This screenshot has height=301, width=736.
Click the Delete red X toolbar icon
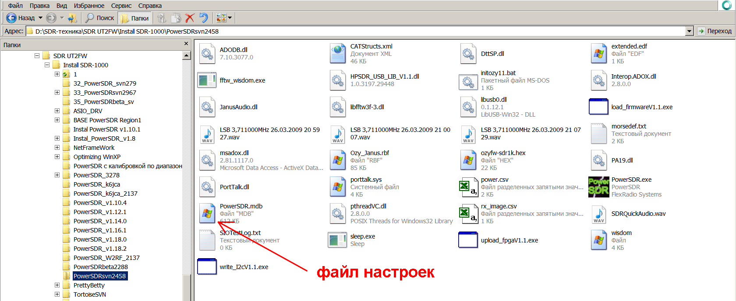(x=190, y=18)
